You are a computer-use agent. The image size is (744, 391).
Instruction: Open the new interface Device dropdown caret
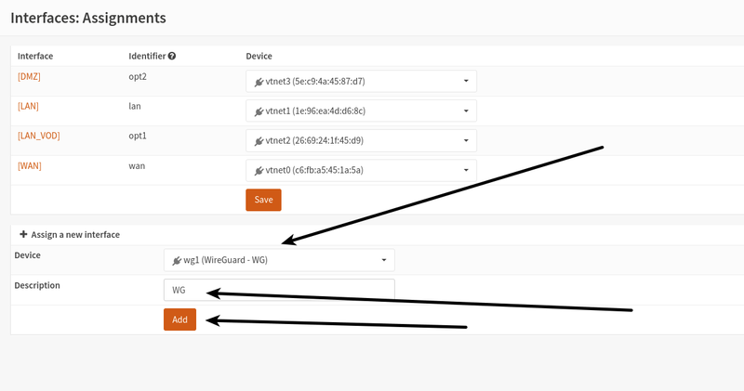383,260
